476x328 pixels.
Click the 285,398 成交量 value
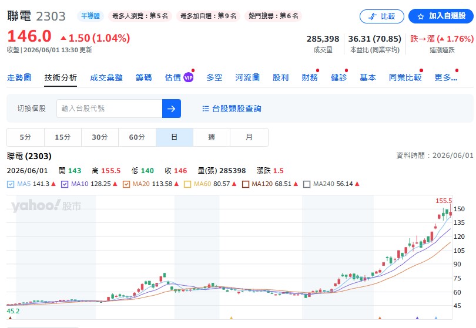(323, 39)
